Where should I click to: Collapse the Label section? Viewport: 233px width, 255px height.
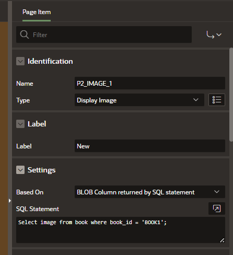[x=20, y=124]
